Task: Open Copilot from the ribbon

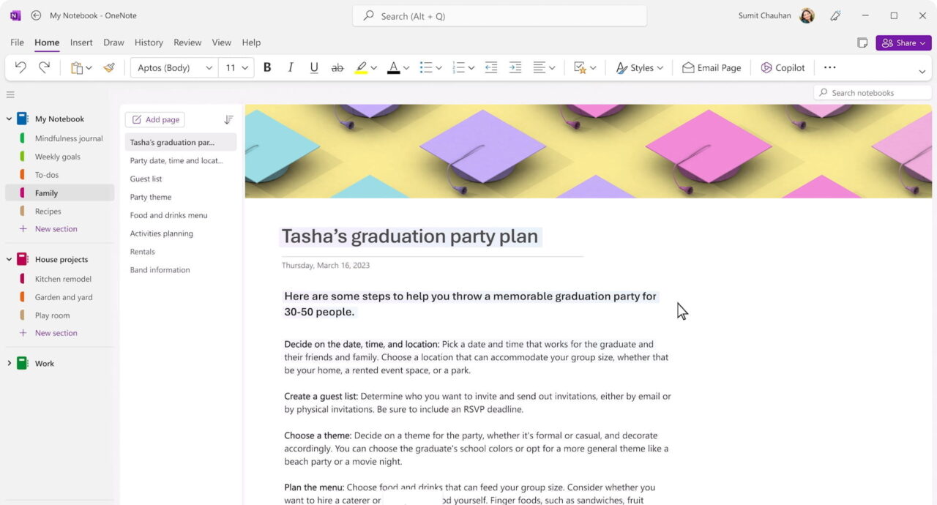Action: pyautogui.click(x=783, y=67)
